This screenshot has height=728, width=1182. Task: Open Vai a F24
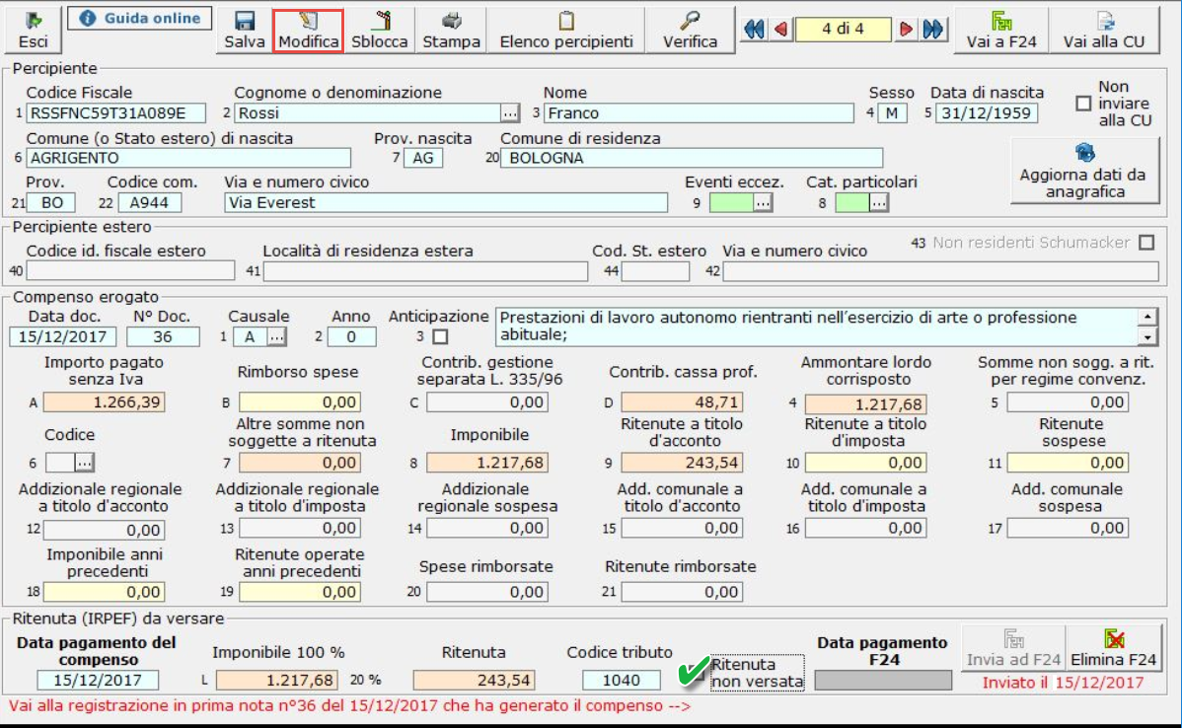coord(999,21)
